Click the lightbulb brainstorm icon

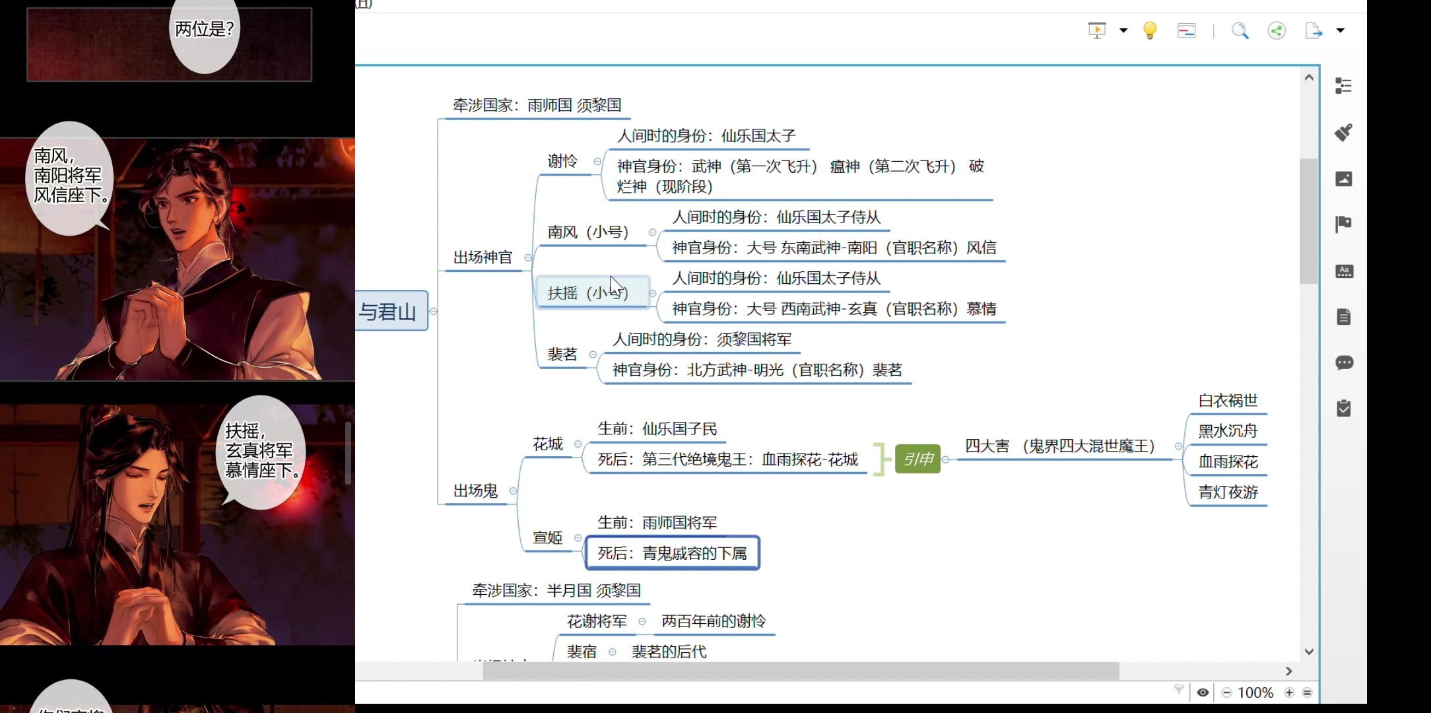coord(1150,30)
